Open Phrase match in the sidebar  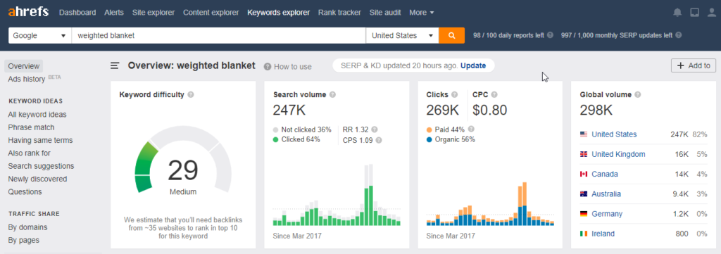click(31, 127)
